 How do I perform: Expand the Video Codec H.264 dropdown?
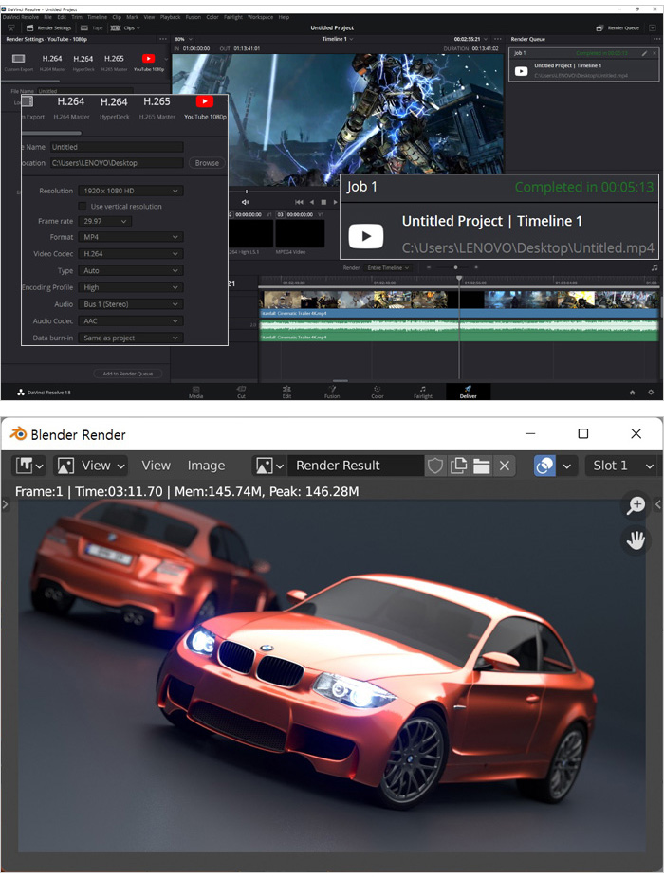click(x=130, y=254)
